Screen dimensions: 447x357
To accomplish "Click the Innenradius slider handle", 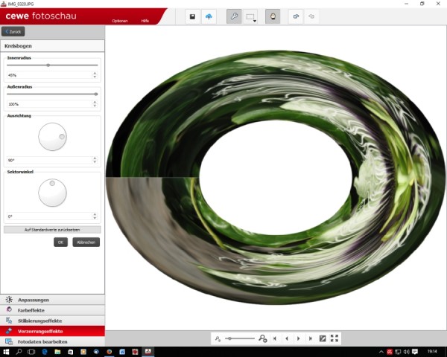I will (x=48, y=65).
